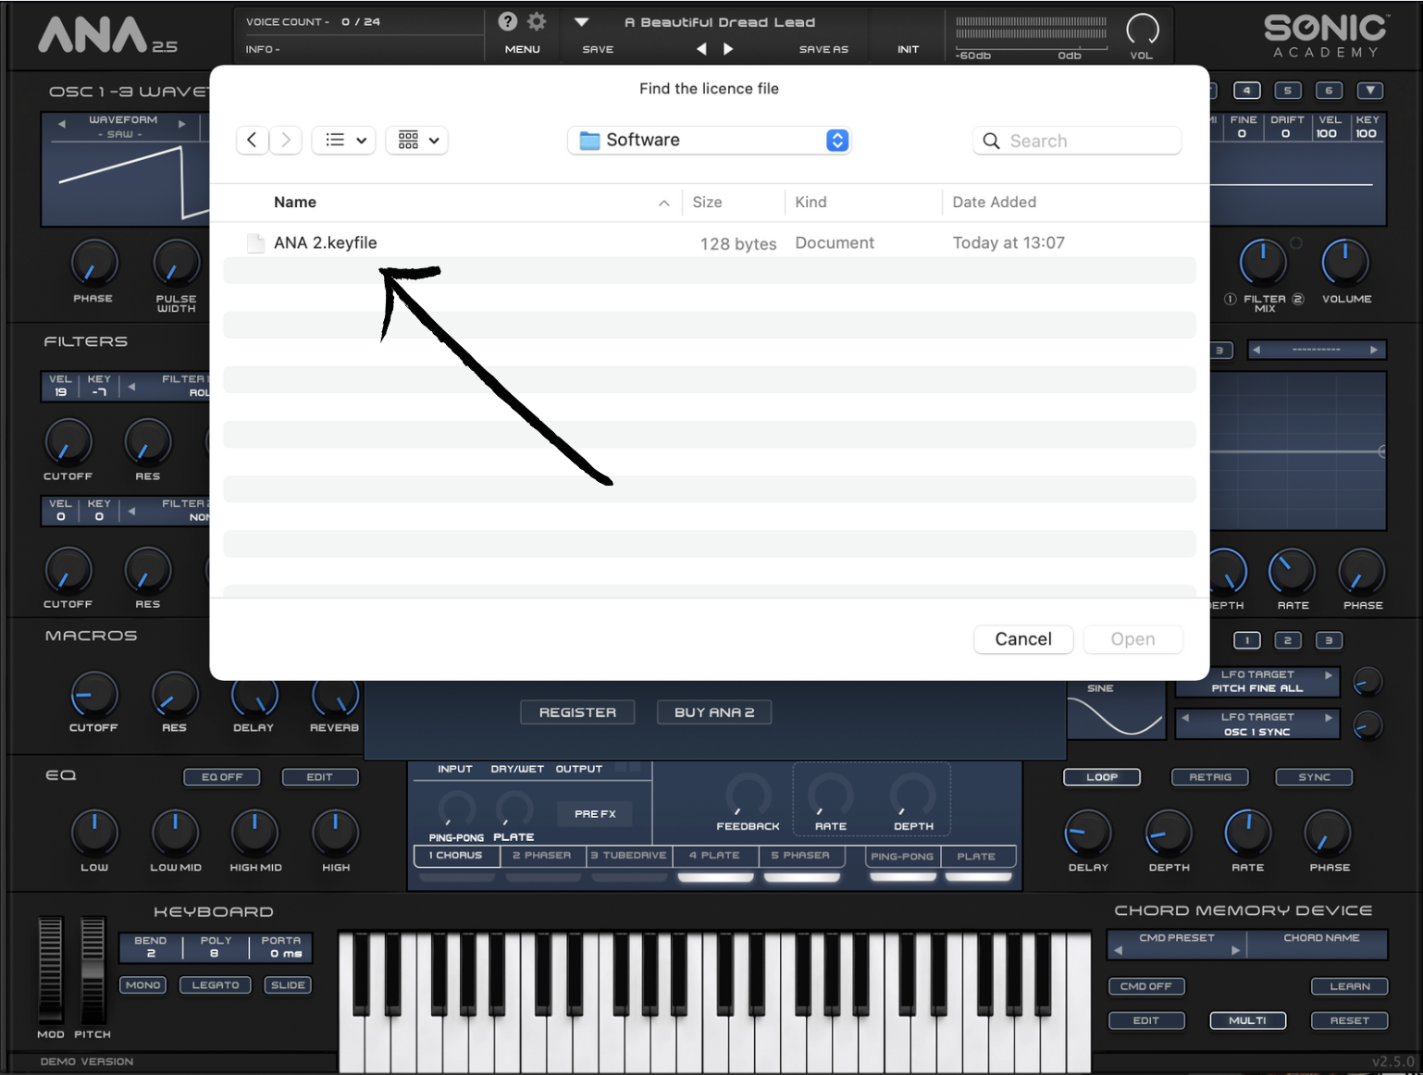Select previous waveform arrow in OSC
The image size is (1423, 1075).
point(62,123)
